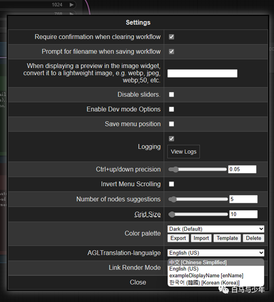The height and width of the screenshot is (302, 274).
Task: Open the View Logs button
Action: pos(184,152)
